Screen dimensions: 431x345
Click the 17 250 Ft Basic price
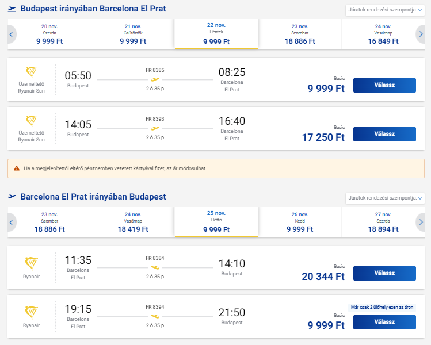(323, 137)
